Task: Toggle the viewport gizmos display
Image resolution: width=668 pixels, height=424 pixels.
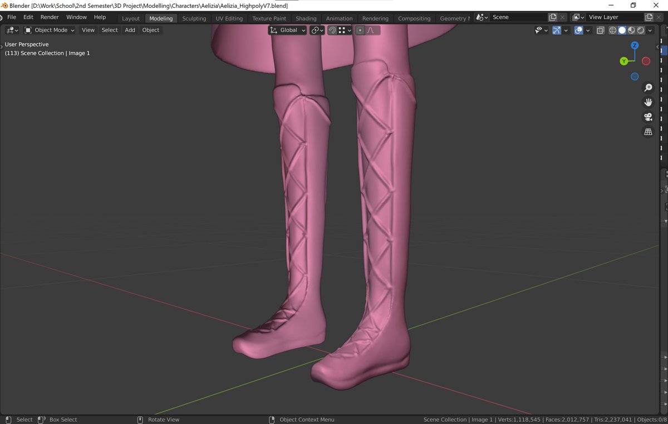Action: [x=557, y=30]
